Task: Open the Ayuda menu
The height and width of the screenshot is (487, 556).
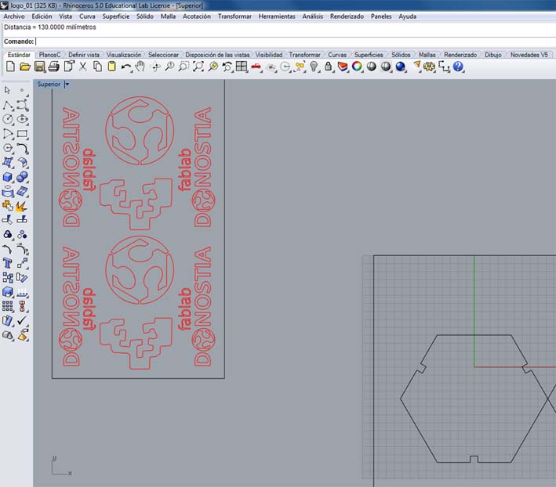Action: tap(408, 16)
